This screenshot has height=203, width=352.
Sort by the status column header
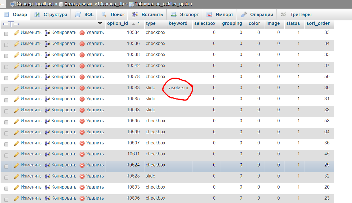point(293,23)
